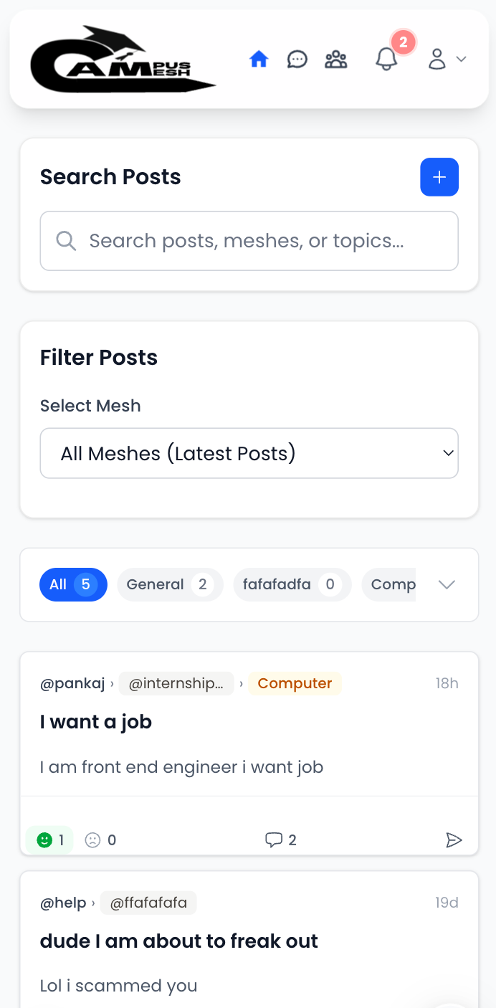Open the Select Mesh dropdown
The image size is (496, 1008).
[x=249, y=453]
